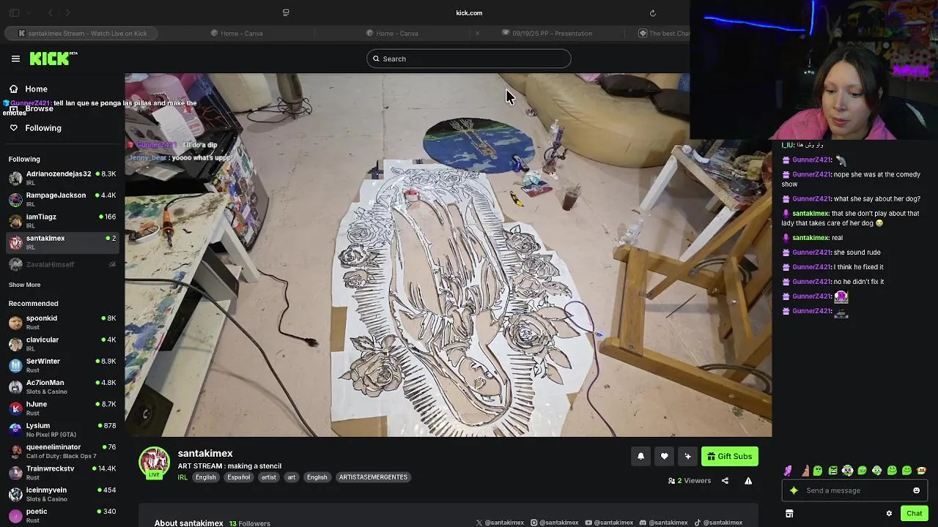Click the reader page icon in address bar
Screen dimensions: 938x527
[286, 12]
